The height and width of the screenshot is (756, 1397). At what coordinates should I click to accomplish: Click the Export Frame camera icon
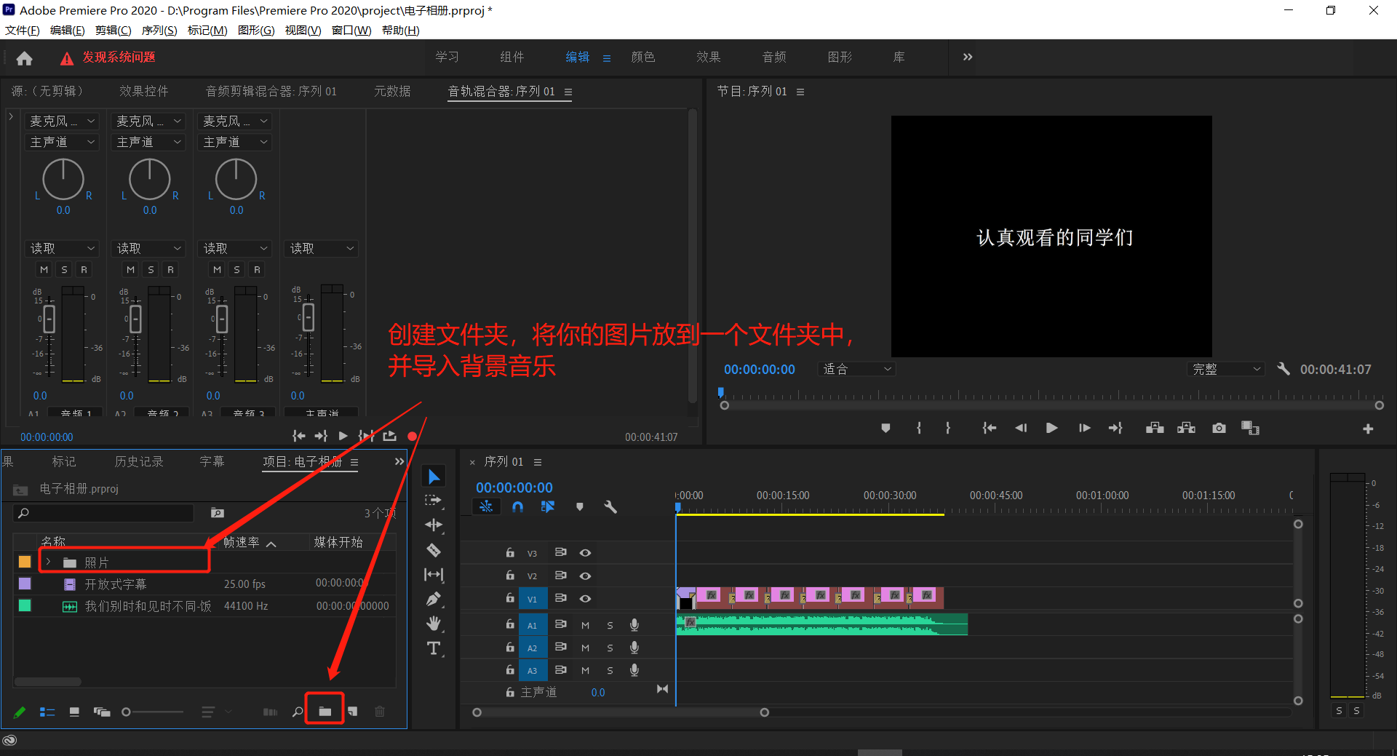(x=1219, y=428)
